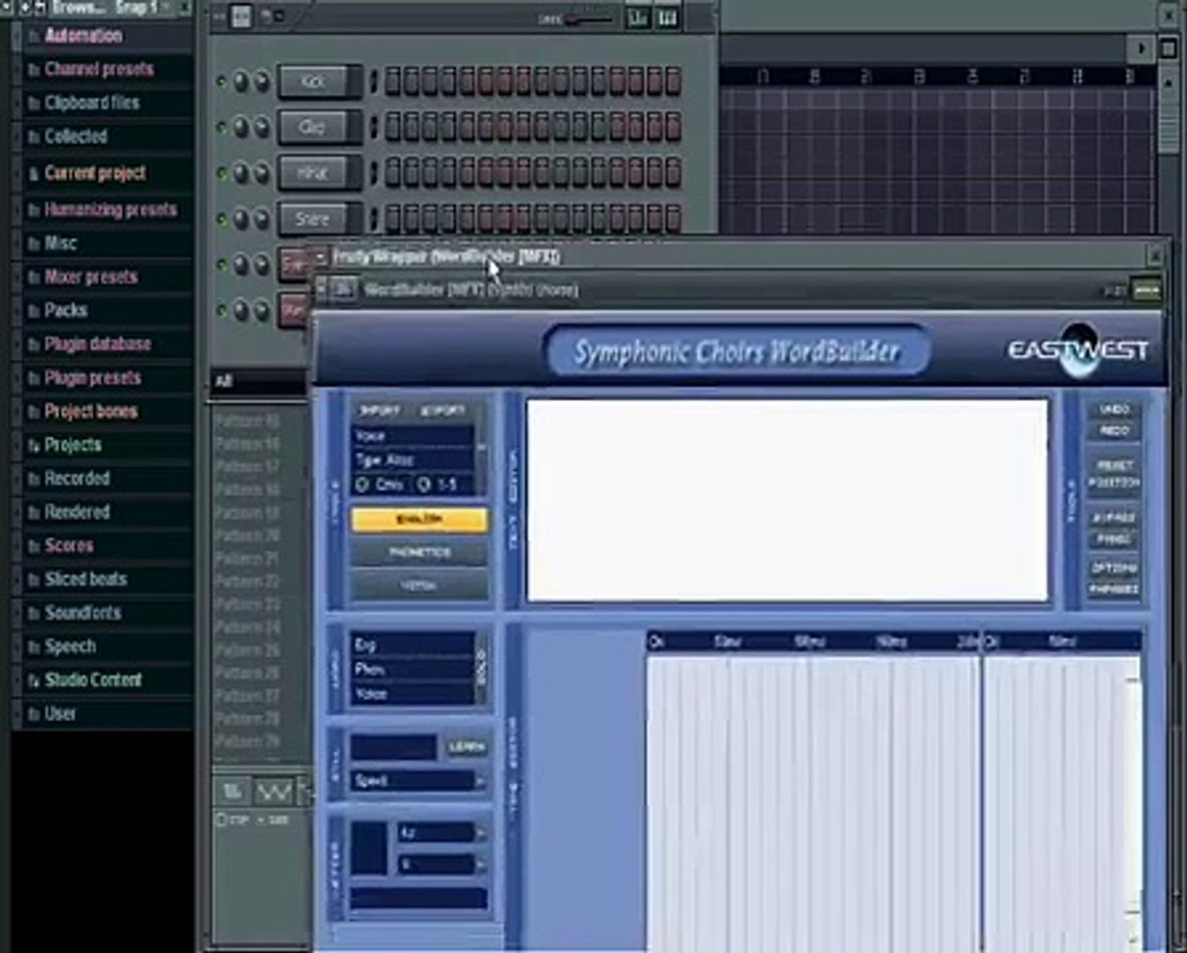The image size is (1187, 953).
Task: Click the Cmu knob icon in Voice panel
Action: coord(362,484)
